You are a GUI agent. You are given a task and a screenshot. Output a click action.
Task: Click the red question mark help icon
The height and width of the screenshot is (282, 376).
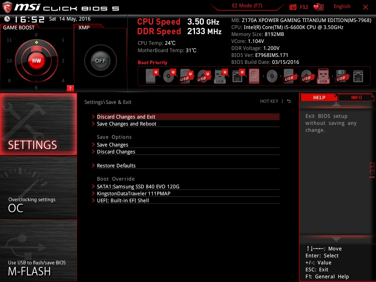70,88
